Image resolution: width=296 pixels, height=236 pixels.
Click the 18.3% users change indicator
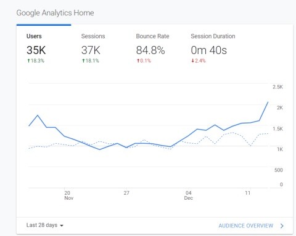[36, 61]
